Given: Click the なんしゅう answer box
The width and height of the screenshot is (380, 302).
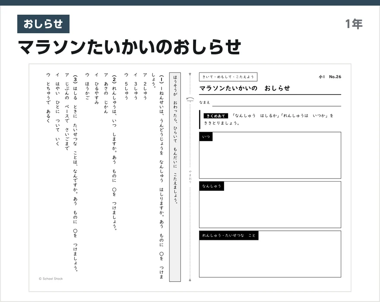Looking at the screenshot, I should (270, 204).
